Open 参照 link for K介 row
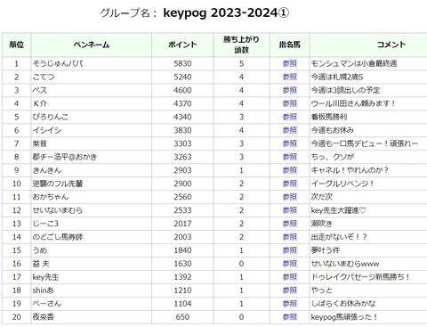 click(290, 103)
